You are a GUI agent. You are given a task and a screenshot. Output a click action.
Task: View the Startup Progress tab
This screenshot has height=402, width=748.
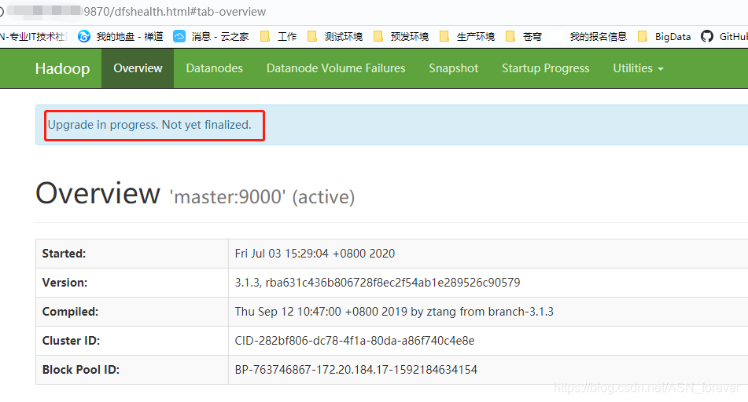pos(545,68)
